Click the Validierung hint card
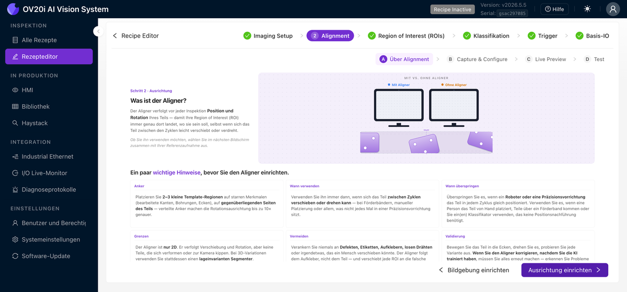 pyautogui.click(x=518, y=247)
